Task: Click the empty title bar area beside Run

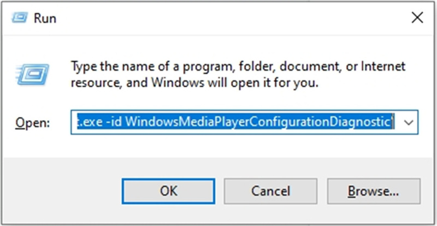Action: point(218,18)
